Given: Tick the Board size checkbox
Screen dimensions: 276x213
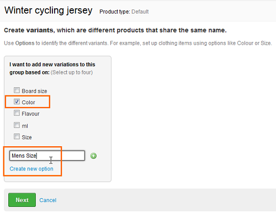Looking at the screenshot, I should click(17, 90).
